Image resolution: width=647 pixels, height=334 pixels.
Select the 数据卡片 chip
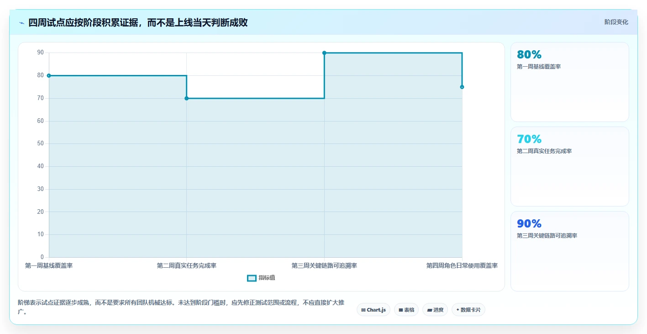coord(468,310)
